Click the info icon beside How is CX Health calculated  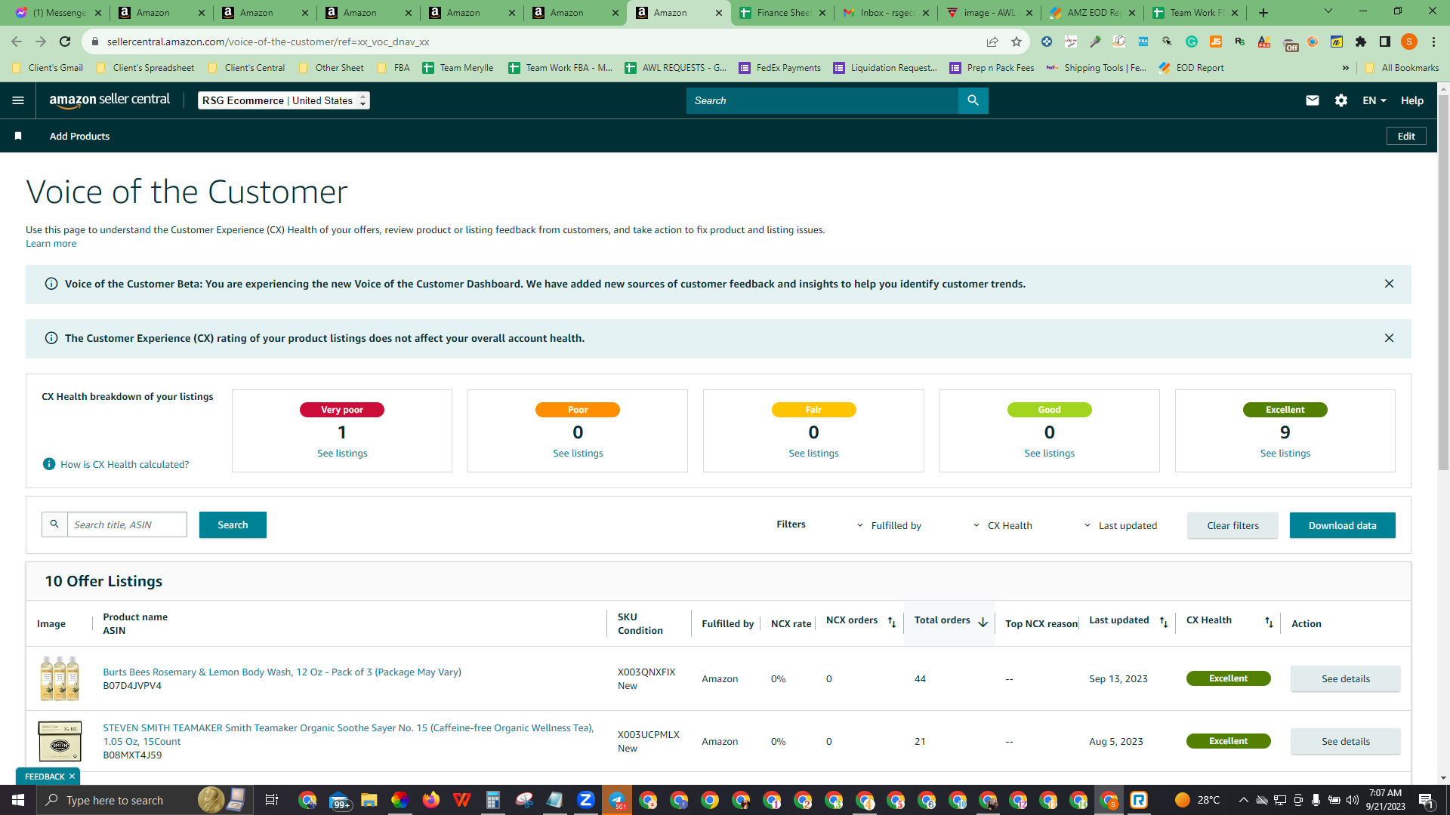tap(49, 464)
